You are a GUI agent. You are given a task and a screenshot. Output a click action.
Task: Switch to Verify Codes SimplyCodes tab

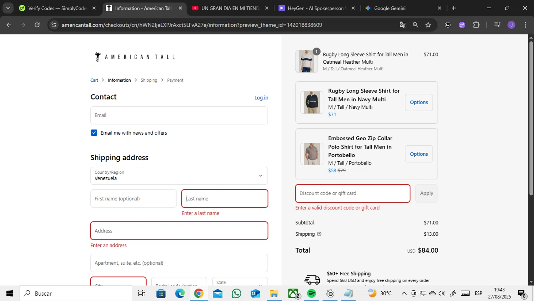(x=58, y=8)
